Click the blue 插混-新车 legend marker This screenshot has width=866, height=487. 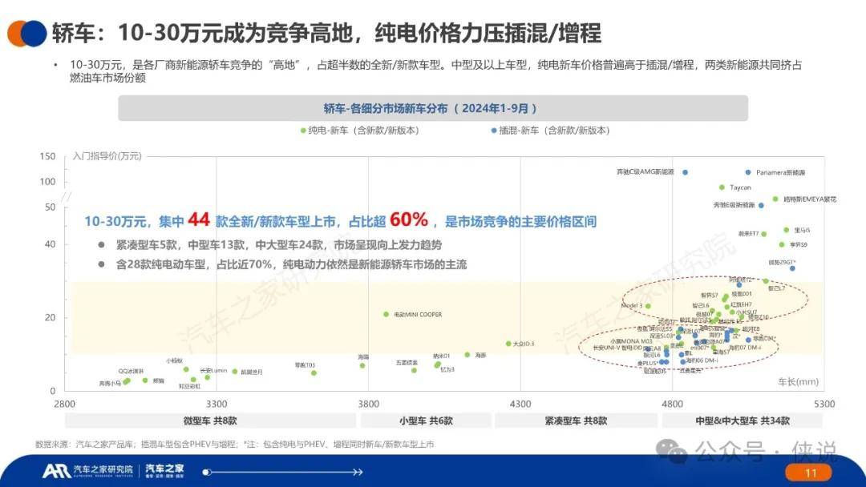coord(494,131)
